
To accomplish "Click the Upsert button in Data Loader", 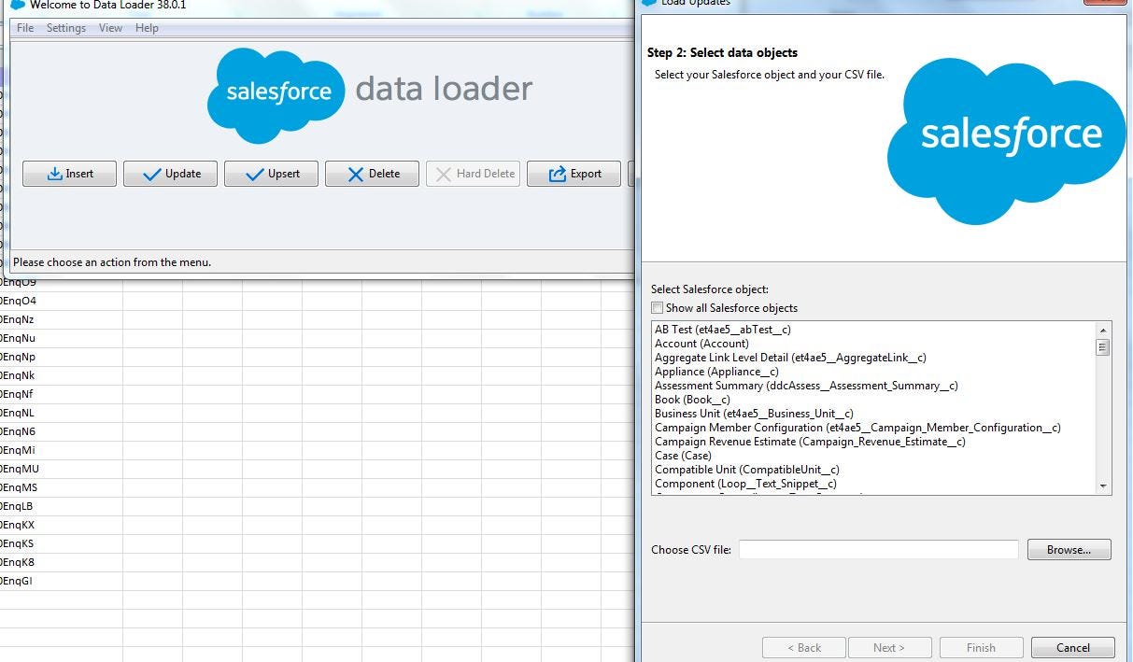I will click(x=272, y=174).
